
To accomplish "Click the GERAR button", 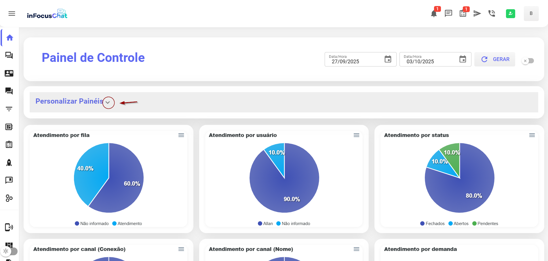I will 495,59.
